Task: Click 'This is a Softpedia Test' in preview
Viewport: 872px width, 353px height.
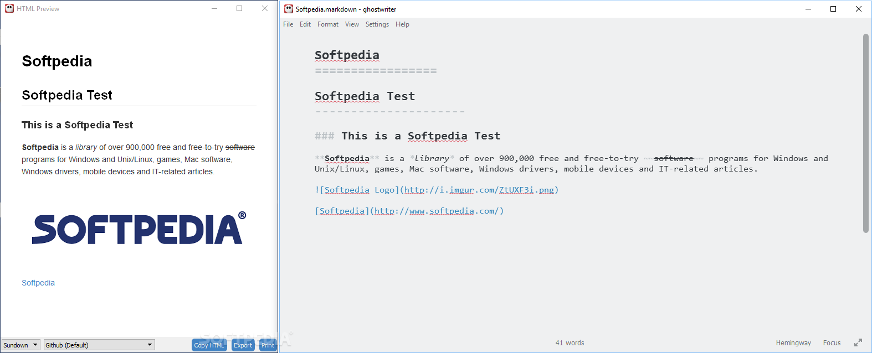Action: (77, 125)
